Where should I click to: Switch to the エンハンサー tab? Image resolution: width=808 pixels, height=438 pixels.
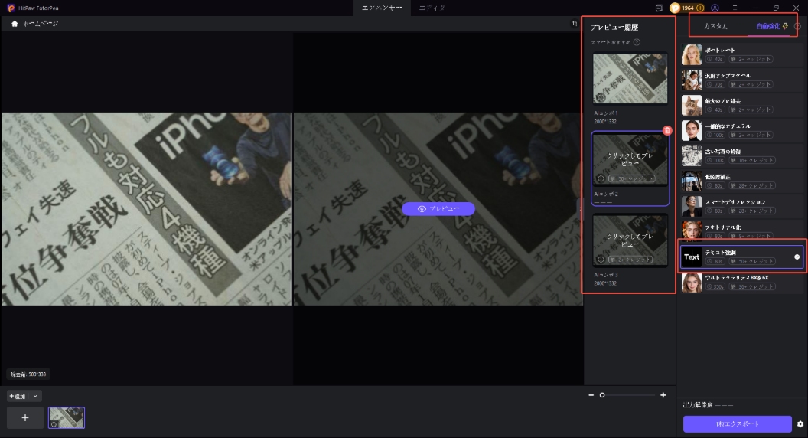[x=382, y=8]
